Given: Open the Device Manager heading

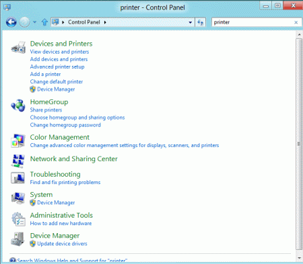Looking at the screenshot, I should tap(55, 236).
